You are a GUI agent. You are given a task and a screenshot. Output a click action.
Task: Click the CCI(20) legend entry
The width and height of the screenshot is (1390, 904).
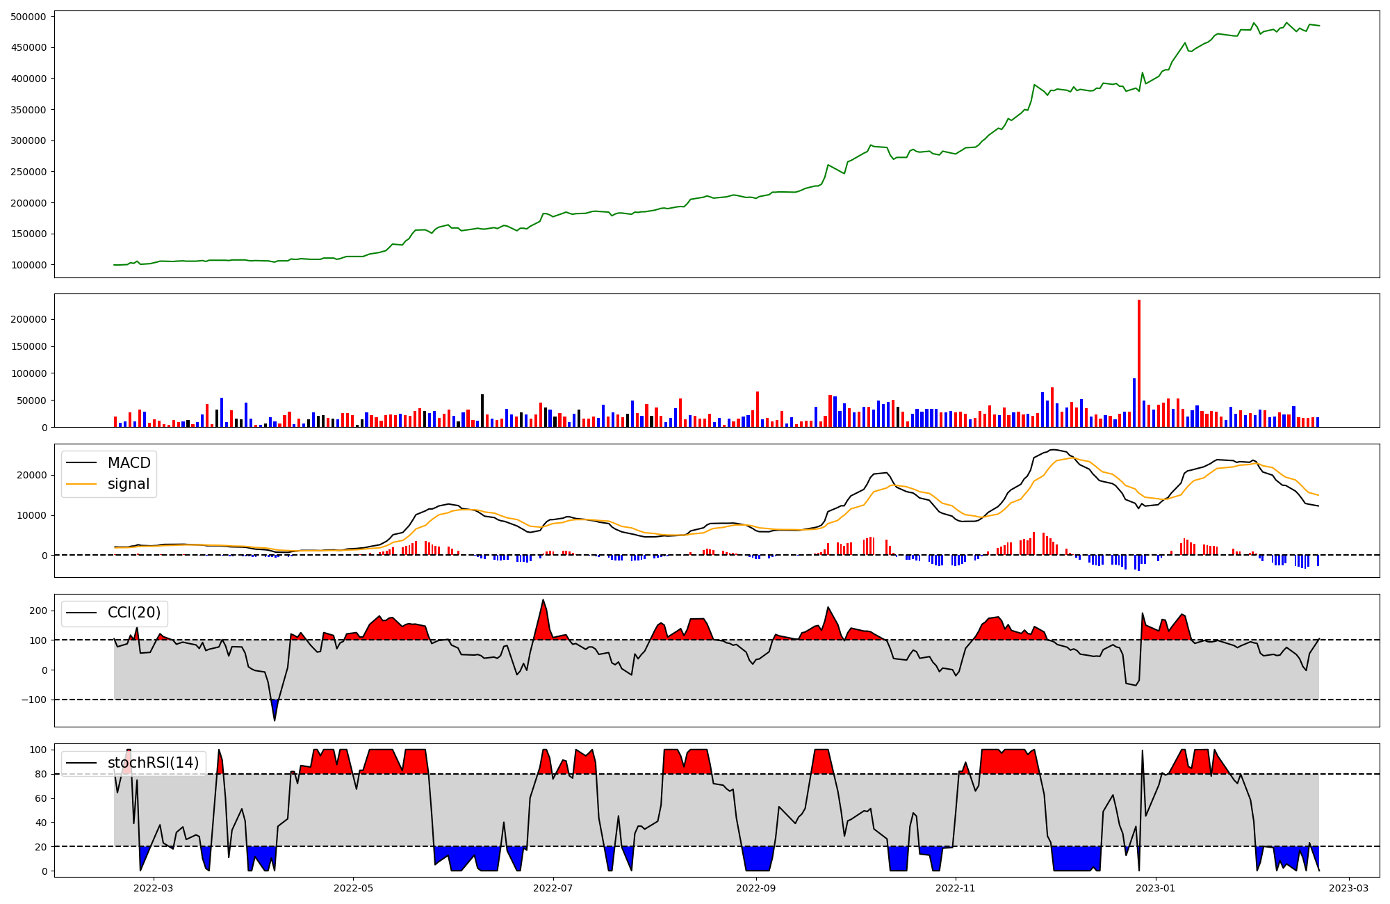(x=133, y=613)
